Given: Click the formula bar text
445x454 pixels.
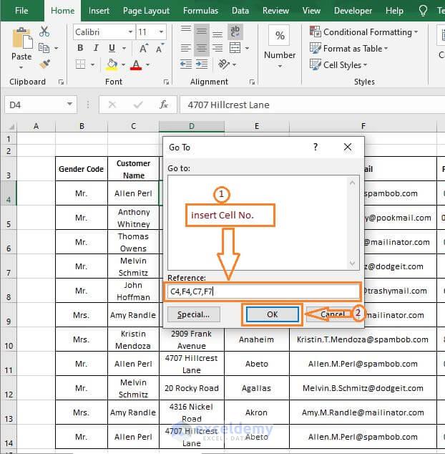Looking at the screenshot, I should coord(228,105).
